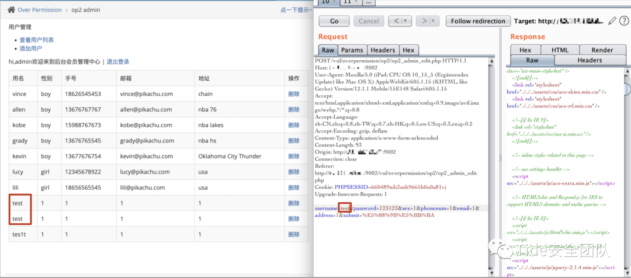Switch to Repeater tab 11
Screen dimensions: 631x278
(x=351, y=2)
